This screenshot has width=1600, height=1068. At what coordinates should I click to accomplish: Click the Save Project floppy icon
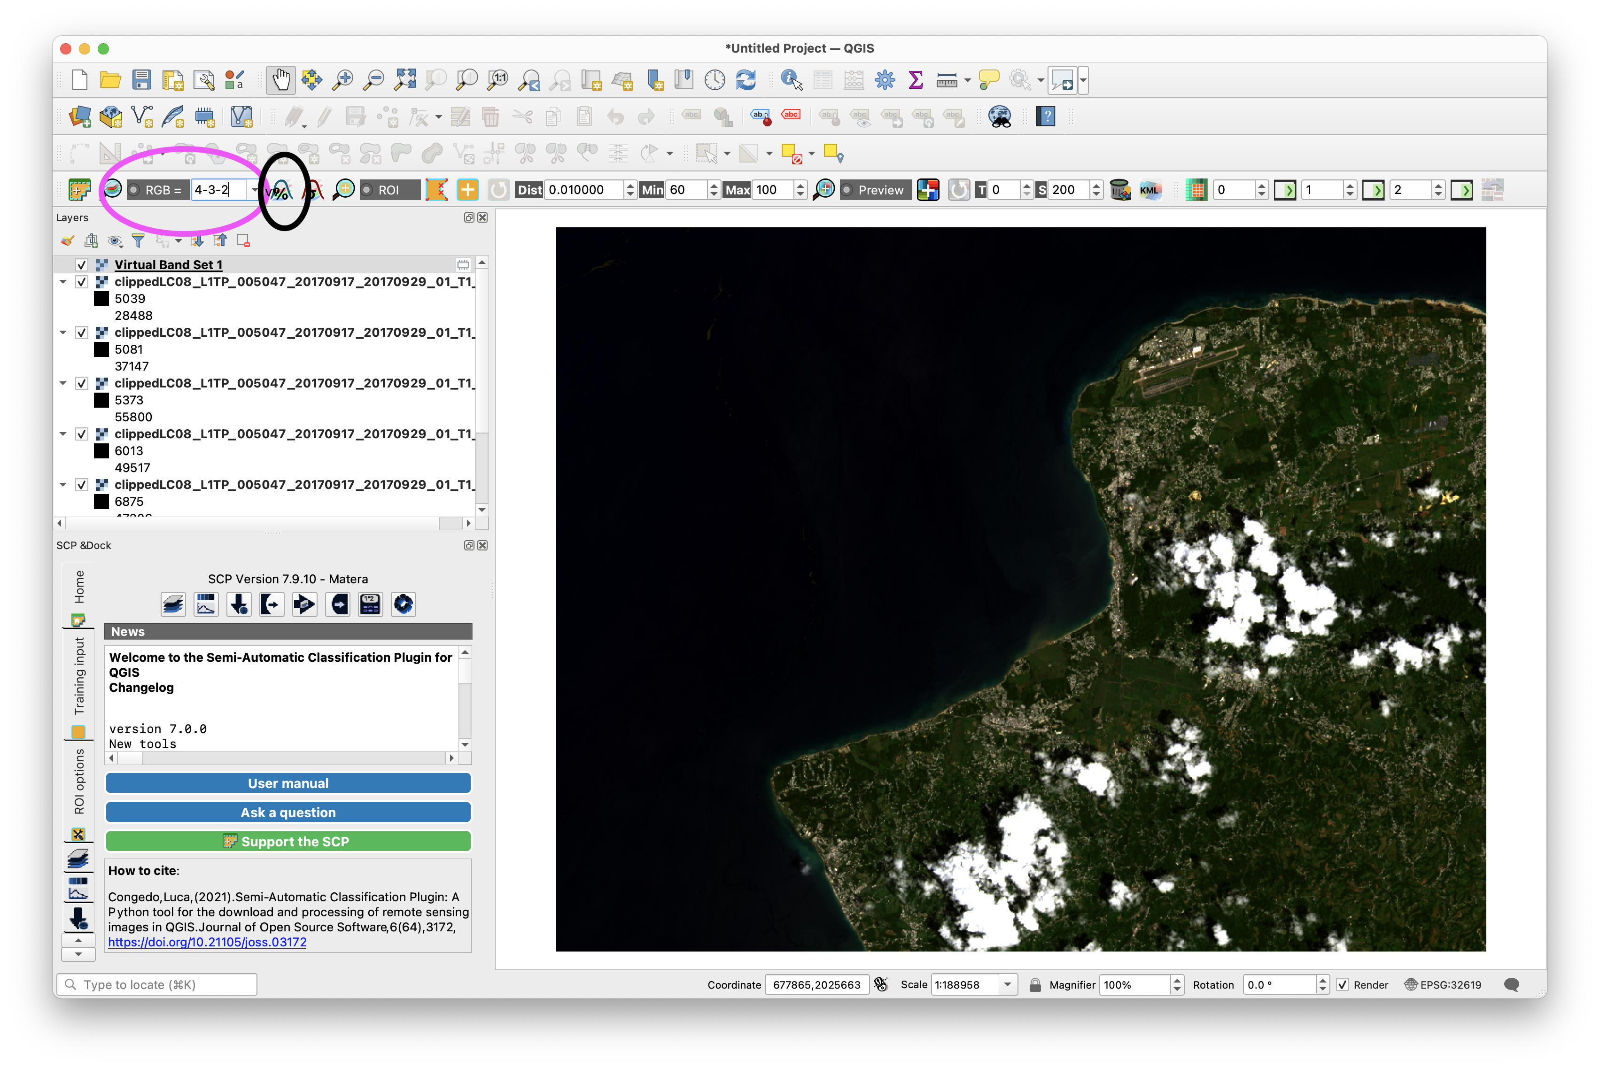point(142,80)
